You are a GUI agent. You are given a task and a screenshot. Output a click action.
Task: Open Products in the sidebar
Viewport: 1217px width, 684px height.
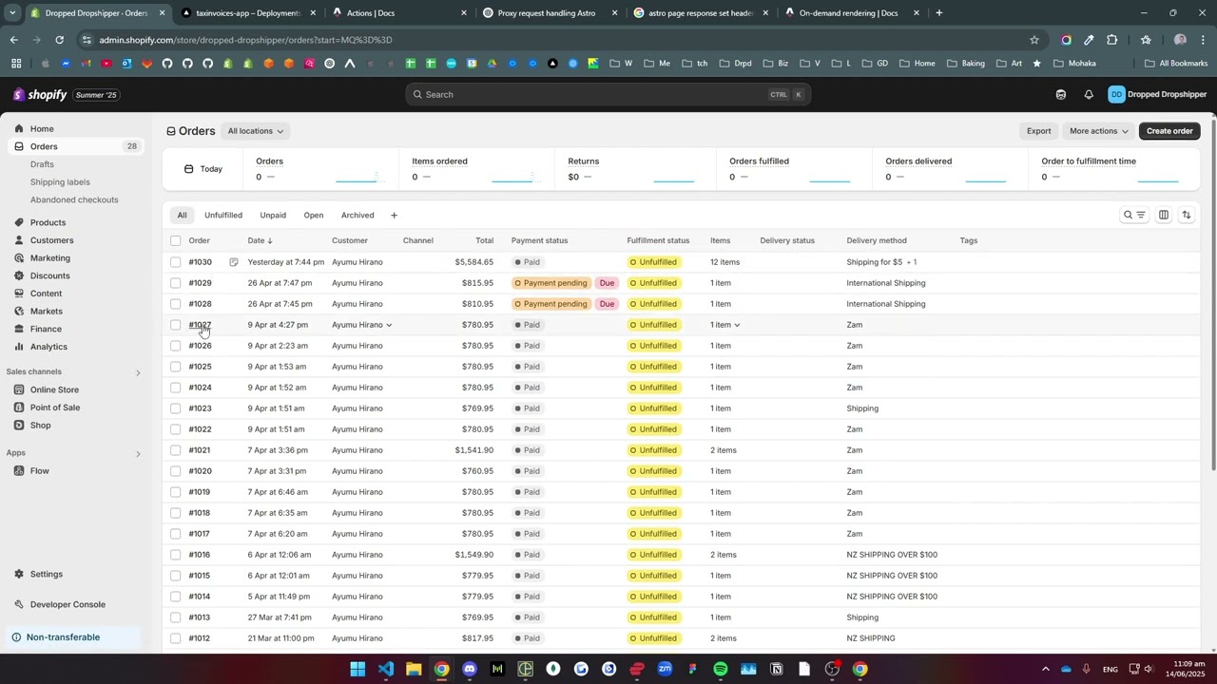pyautogui.click(x=48, y=222)
